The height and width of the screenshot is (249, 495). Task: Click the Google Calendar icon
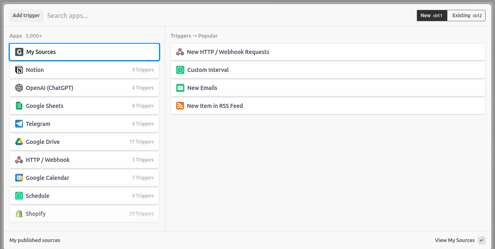coord(19,177)
